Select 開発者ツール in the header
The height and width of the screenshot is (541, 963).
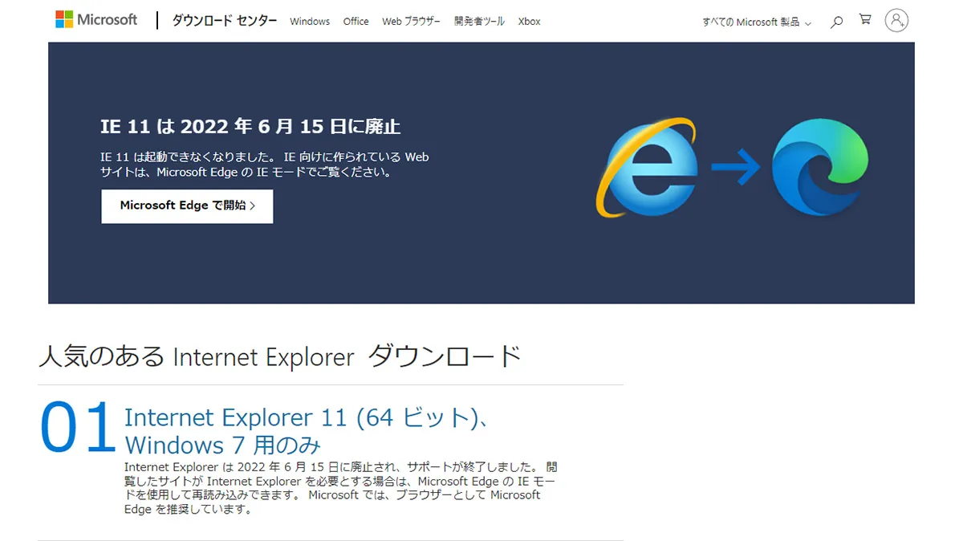[x=478, y=22]
